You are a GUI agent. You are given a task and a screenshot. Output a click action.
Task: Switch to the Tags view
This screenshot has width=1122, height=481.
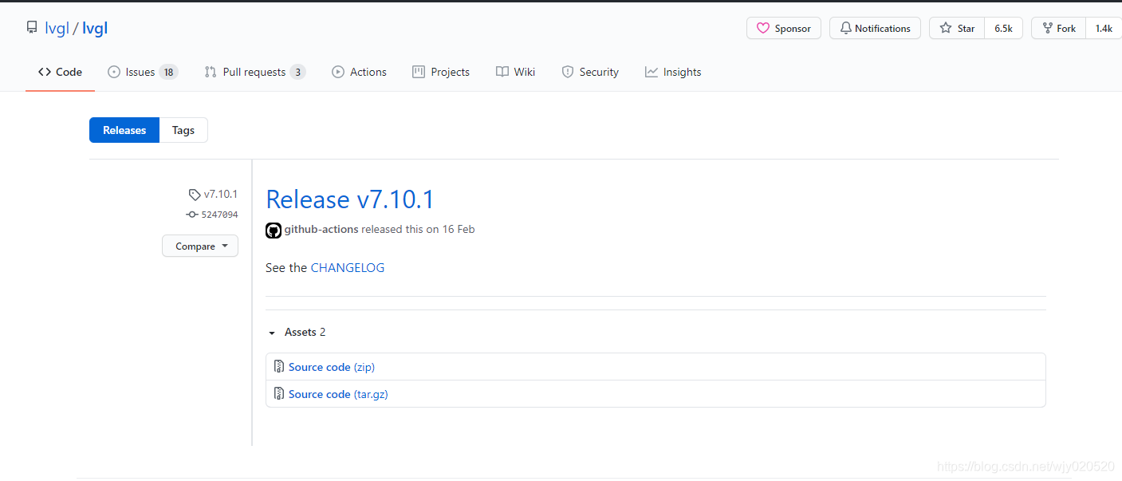click(x=183, y=130)
